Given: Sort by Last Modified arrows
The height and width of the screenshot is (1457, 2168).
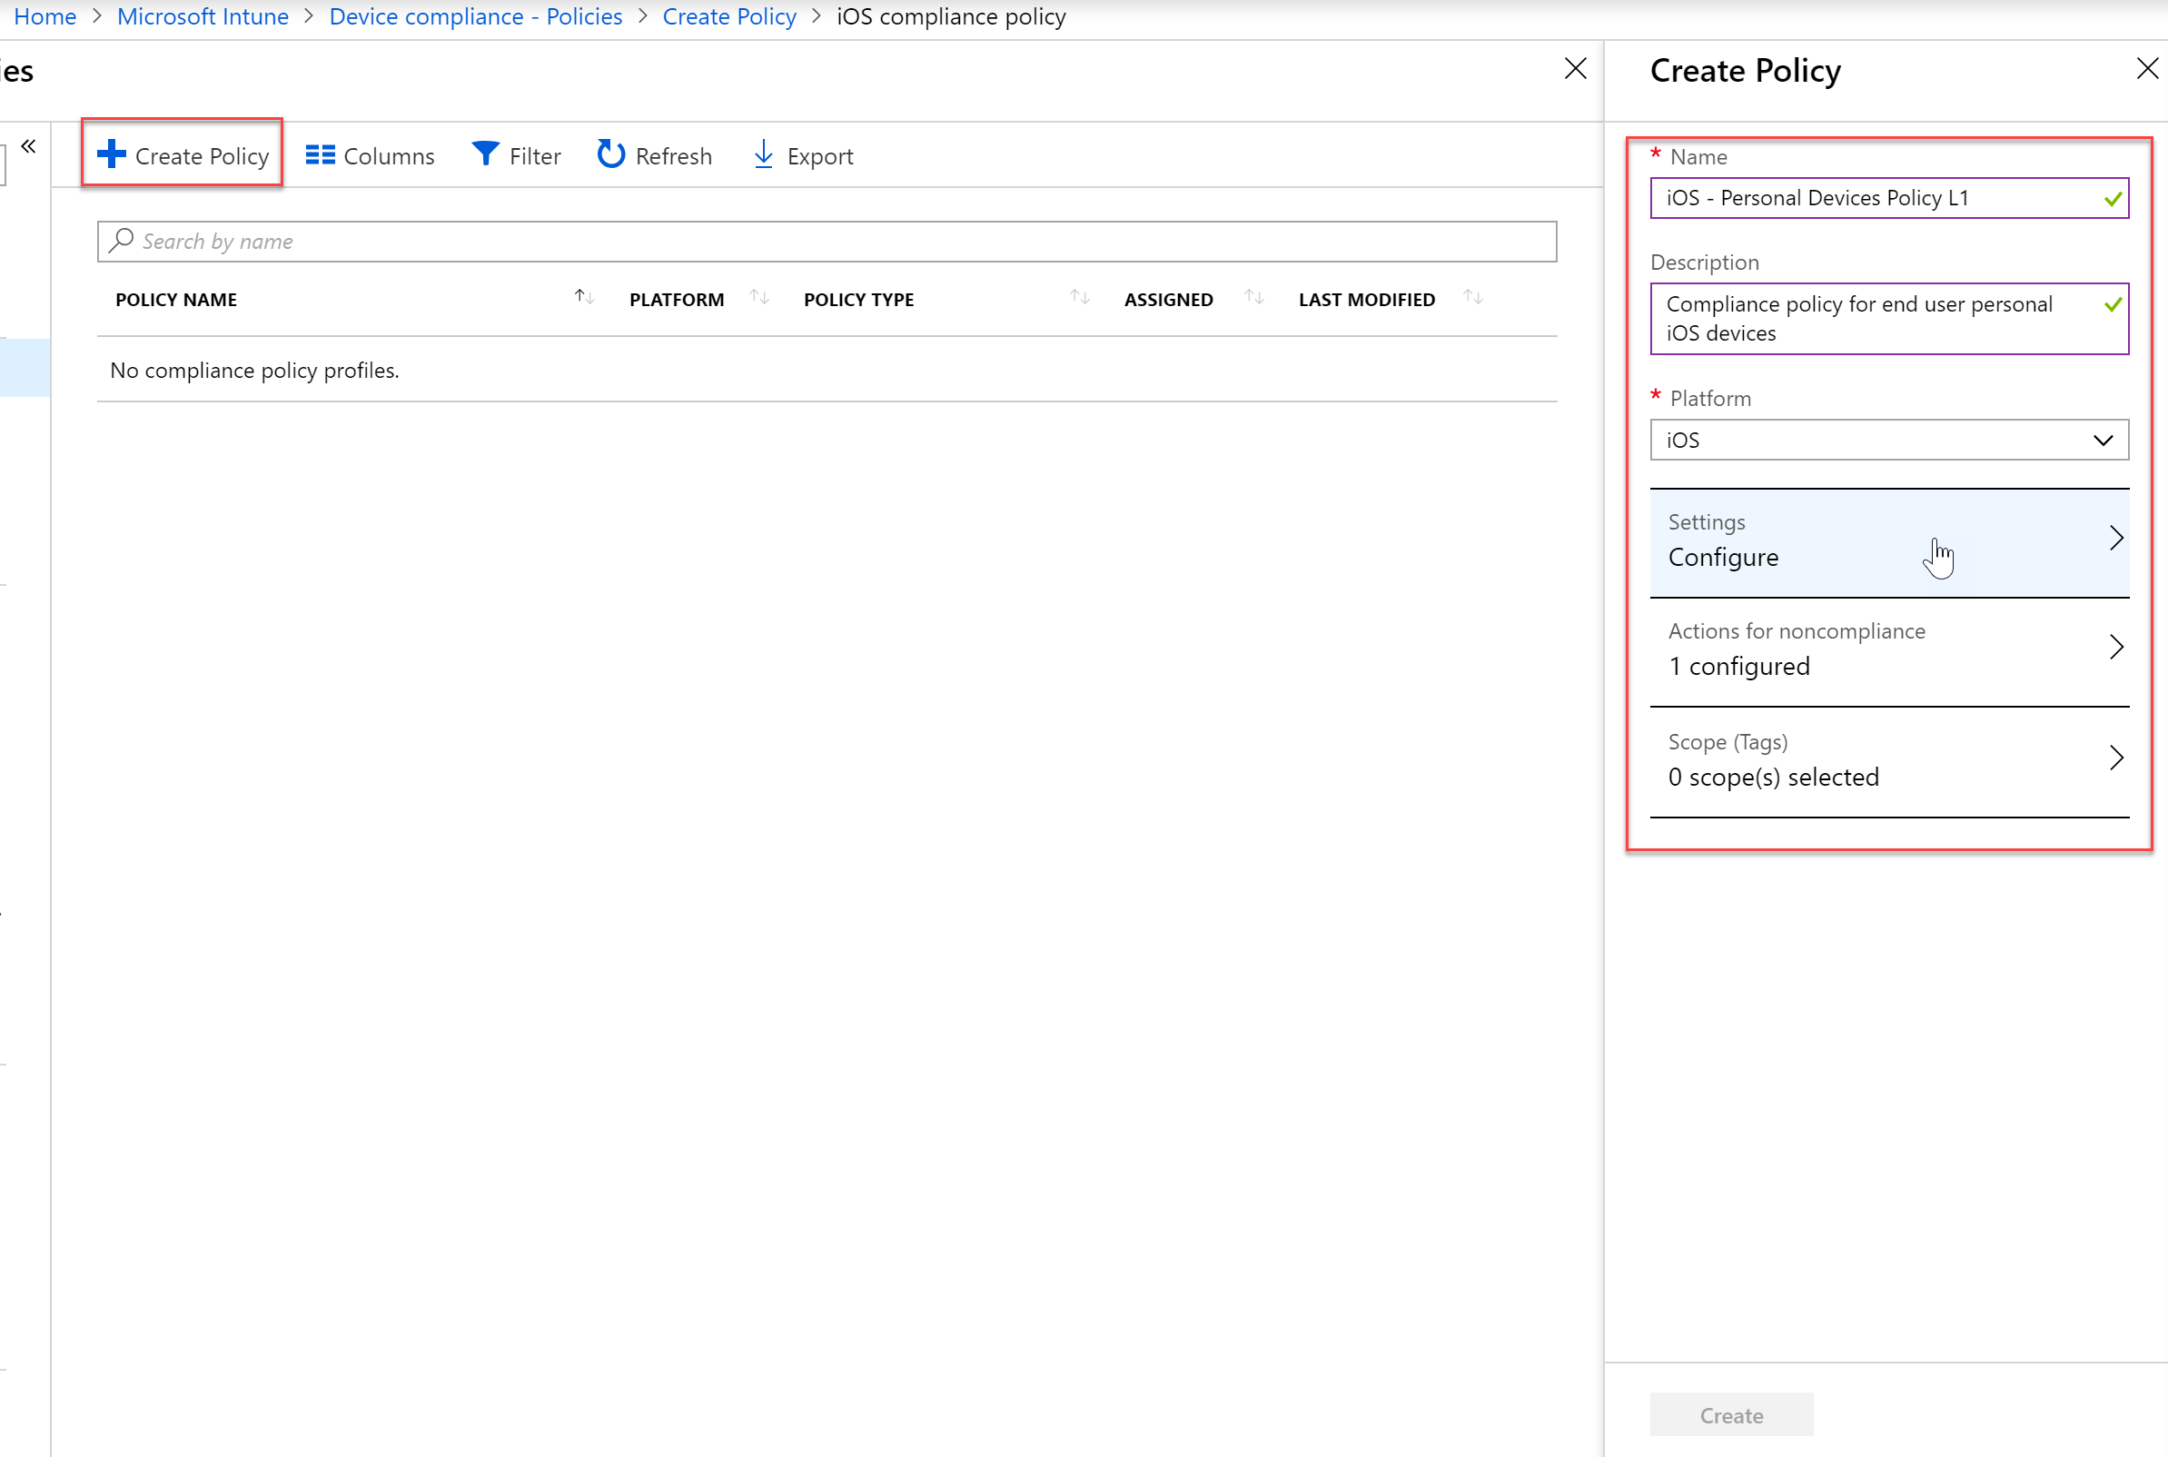Looking at the screenshot, I should pyautogui.click(x=1473, y=296).
